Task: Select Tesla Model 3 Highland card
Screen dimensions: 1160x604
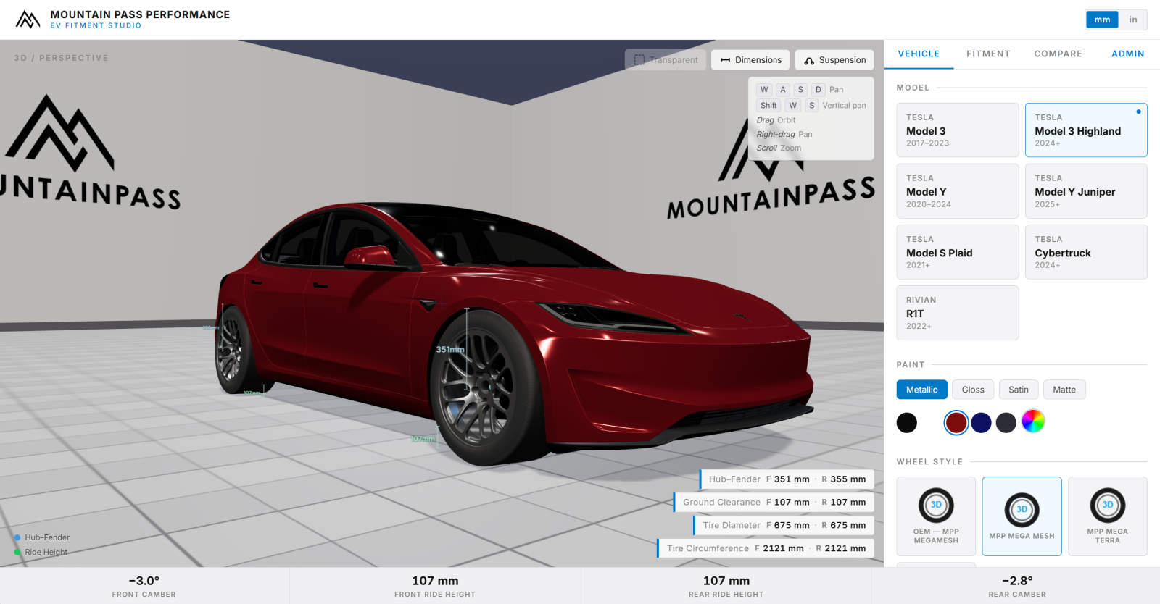Action: pos(1086,130)
